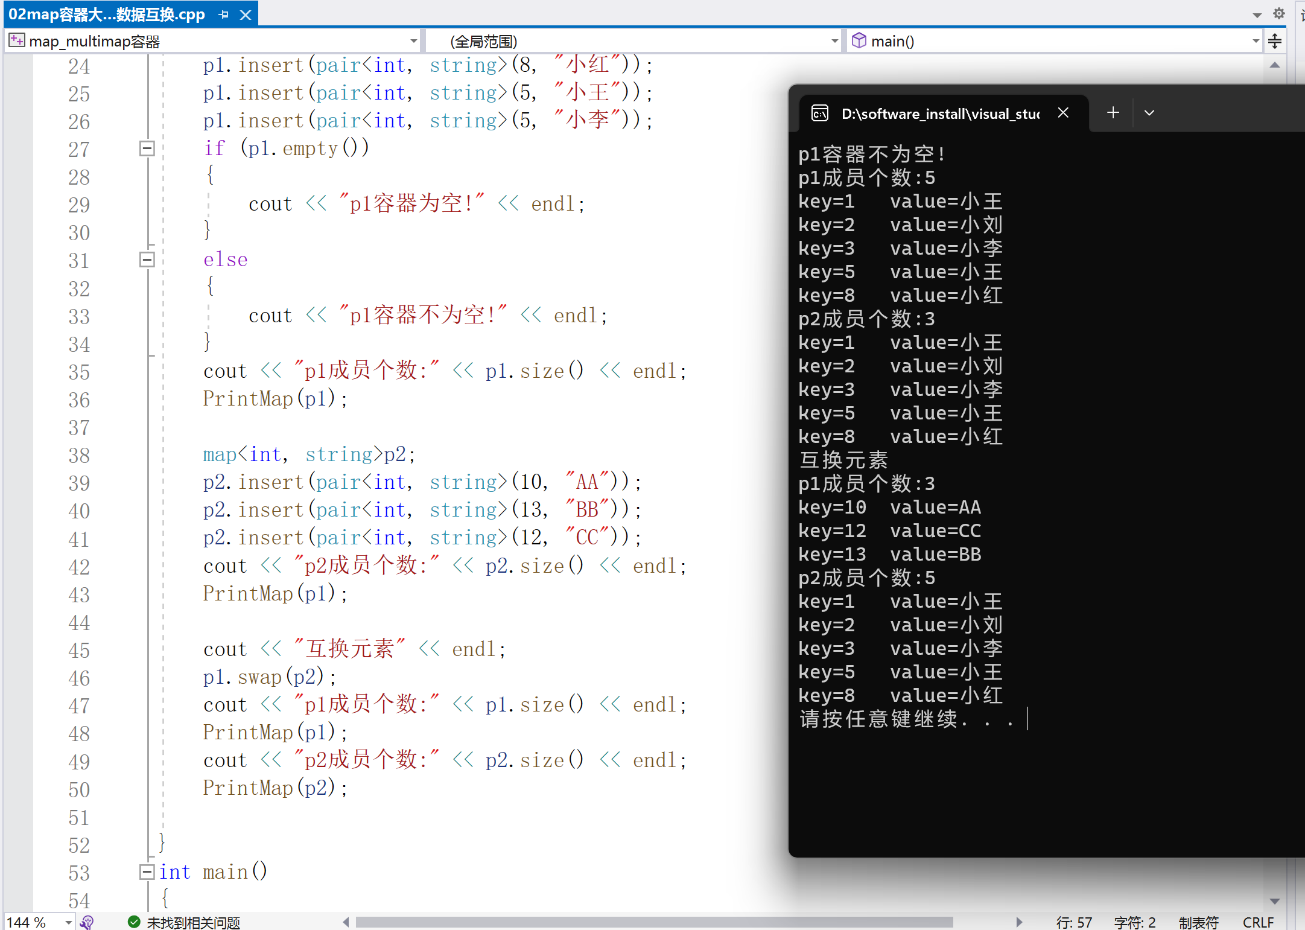Click the 字符: 2 column indicator
Image resolution: width=1305 pixels, height=930 pixels.
coord(1135,923)
